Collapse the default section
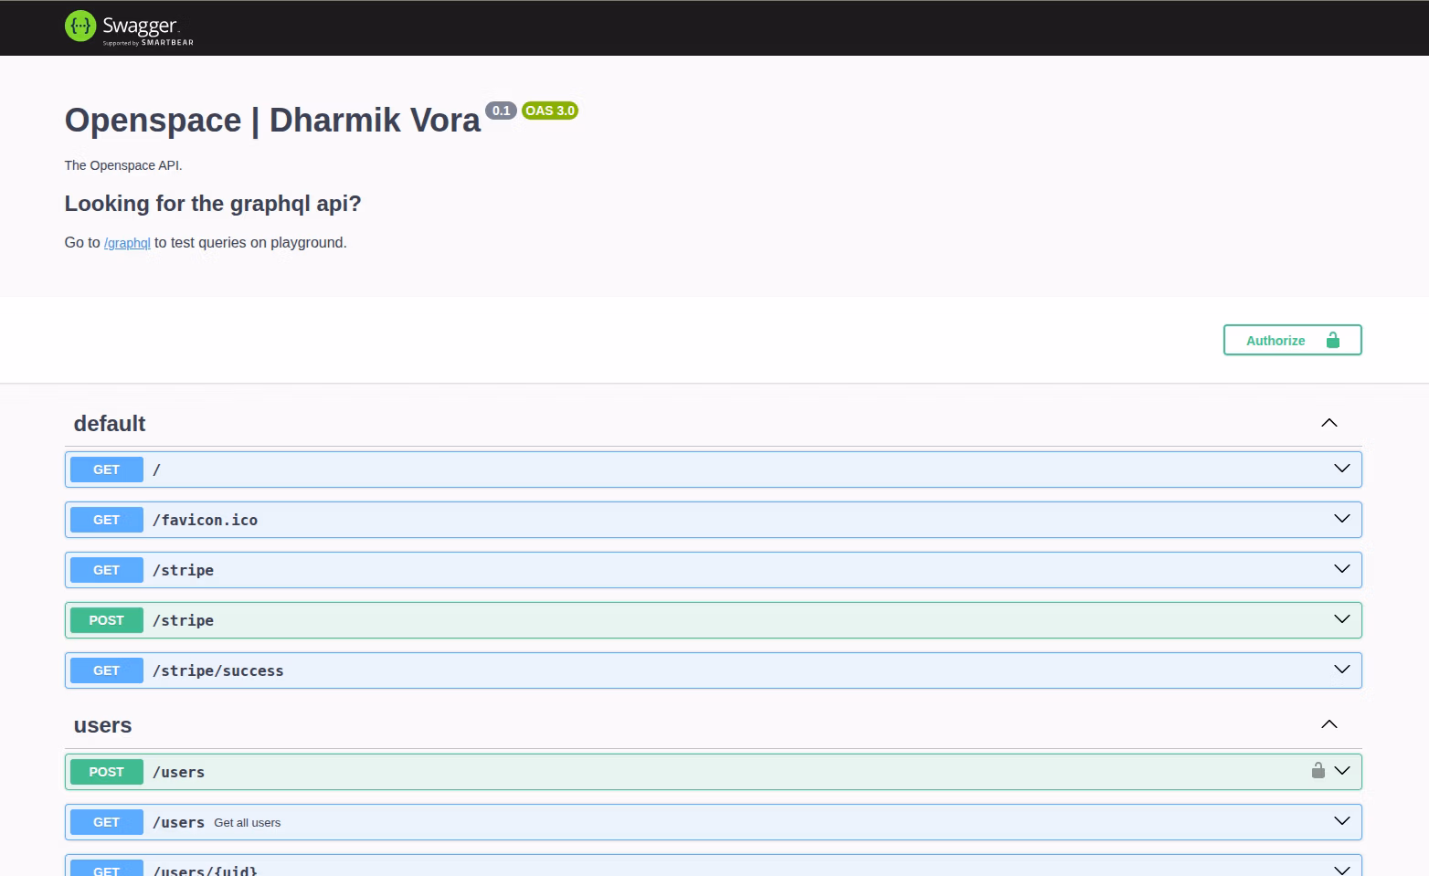The height and width of the screenshot is (876, 1429). click(1328, 423)
